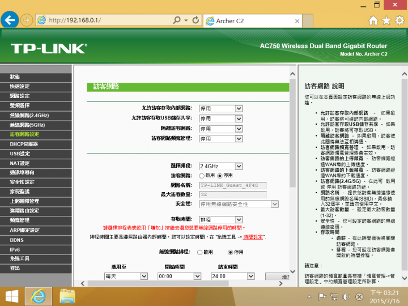Open the DDNS menu item
The width and height of the screenshot is (408, 306).
(36, 240)
